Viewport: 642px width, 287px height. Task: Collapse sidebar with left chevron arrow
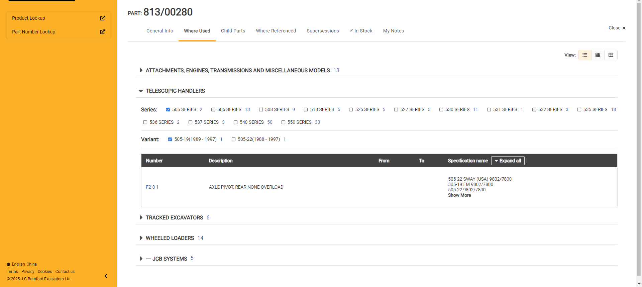click(x=106, y=276)
